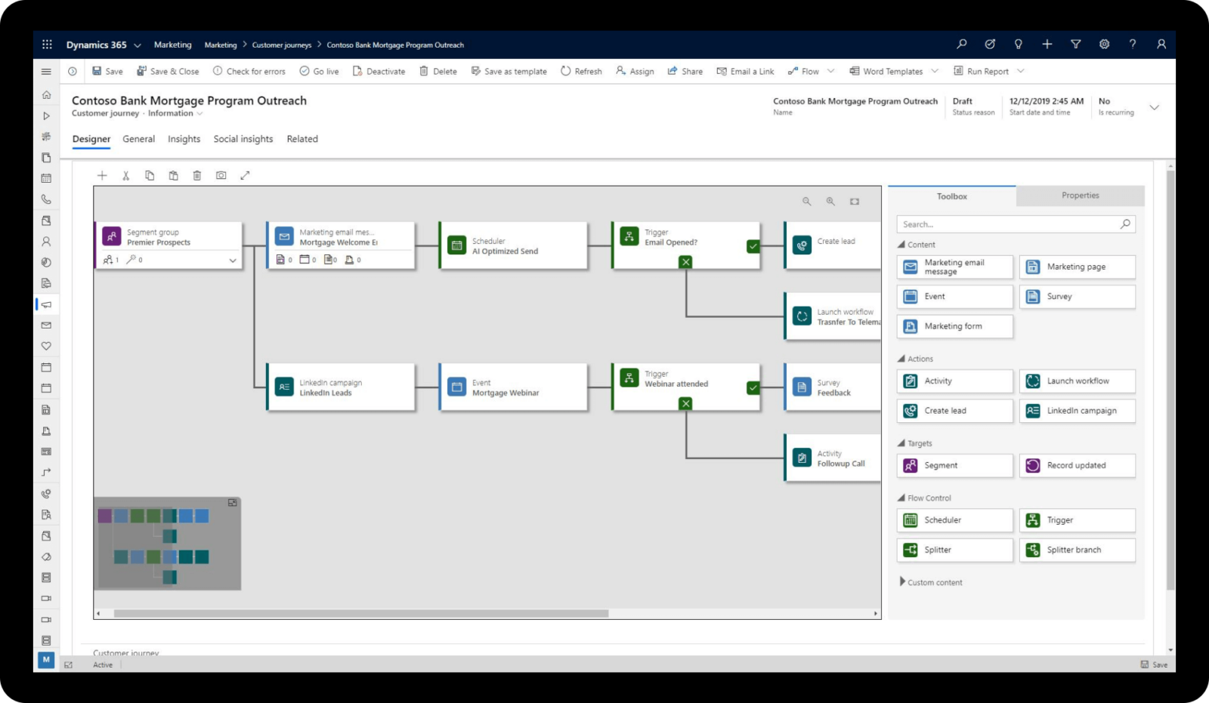Click the Go live button

(x=319, y=71)
